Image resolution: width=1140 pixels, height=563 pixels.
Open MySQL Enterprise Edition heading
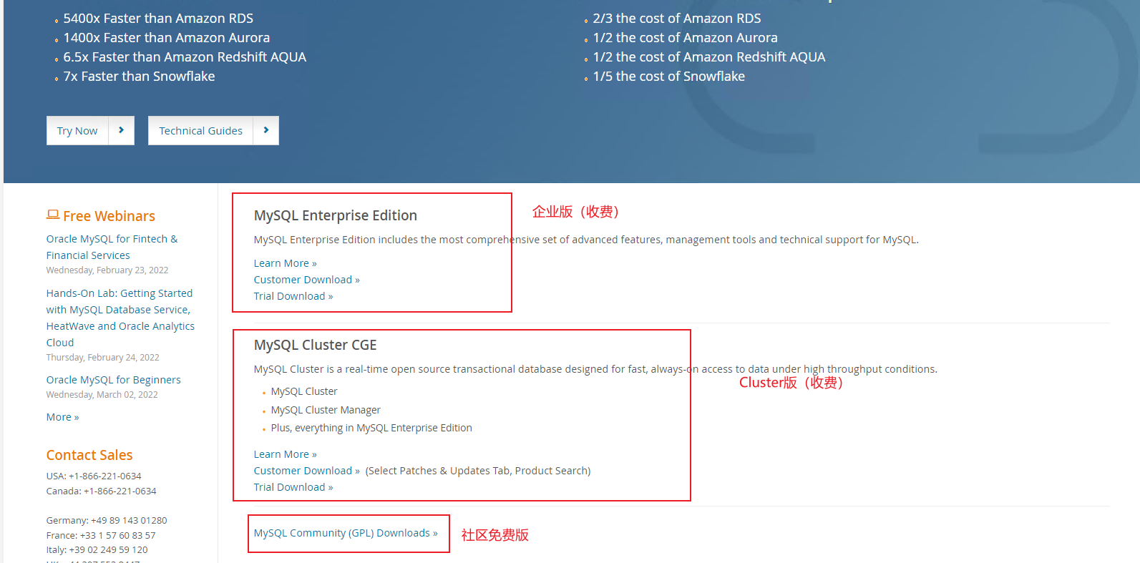(x=335, y=215)
